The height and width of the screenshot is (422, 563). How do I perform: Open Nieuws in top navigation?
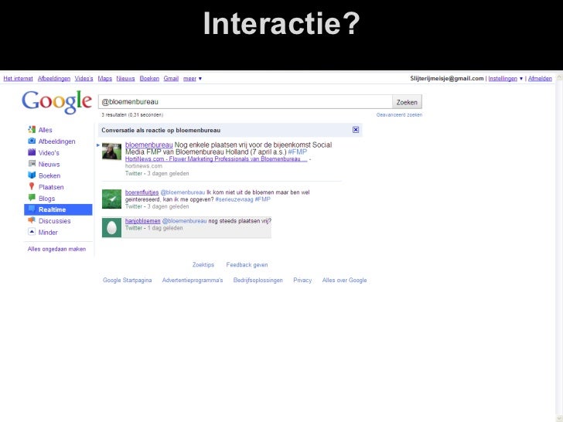[x=125, y=79]
